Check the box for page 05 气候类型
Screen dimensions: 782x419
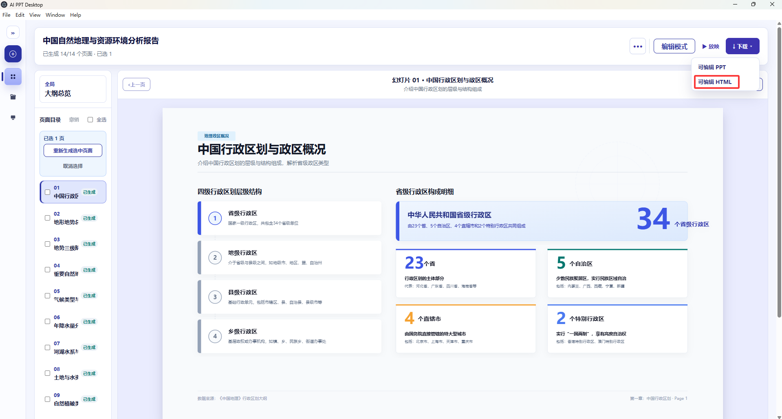tap(47, 296)
